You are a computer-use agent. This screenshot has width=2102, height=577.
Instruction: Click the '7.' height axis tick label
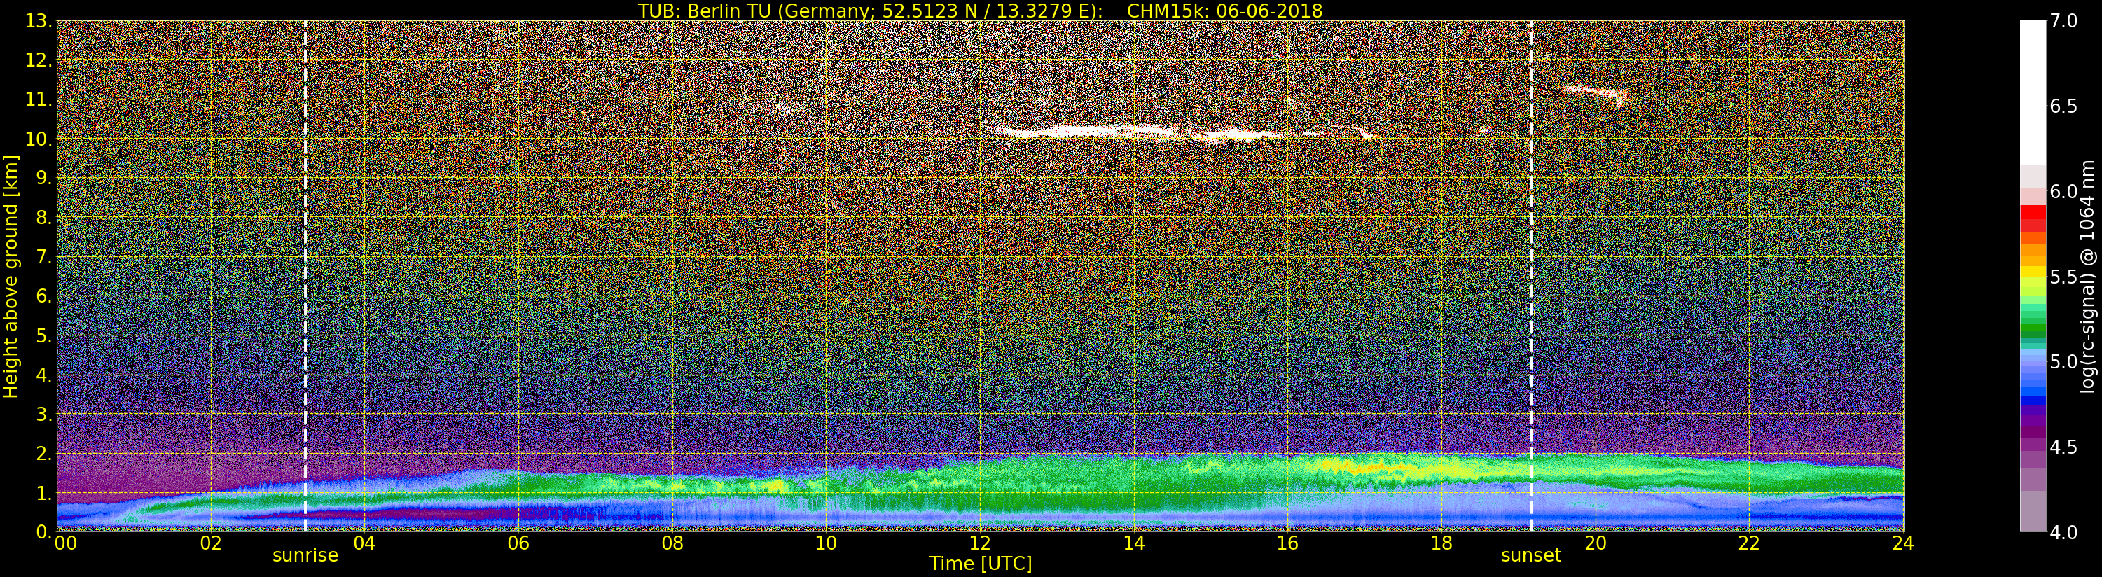(44, 257)
